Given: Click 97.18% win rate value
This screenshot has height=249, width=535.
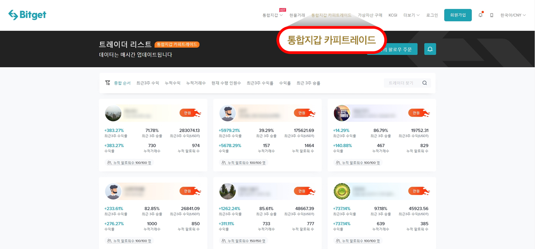Looking at the screenshot, I should click(381, 209).
